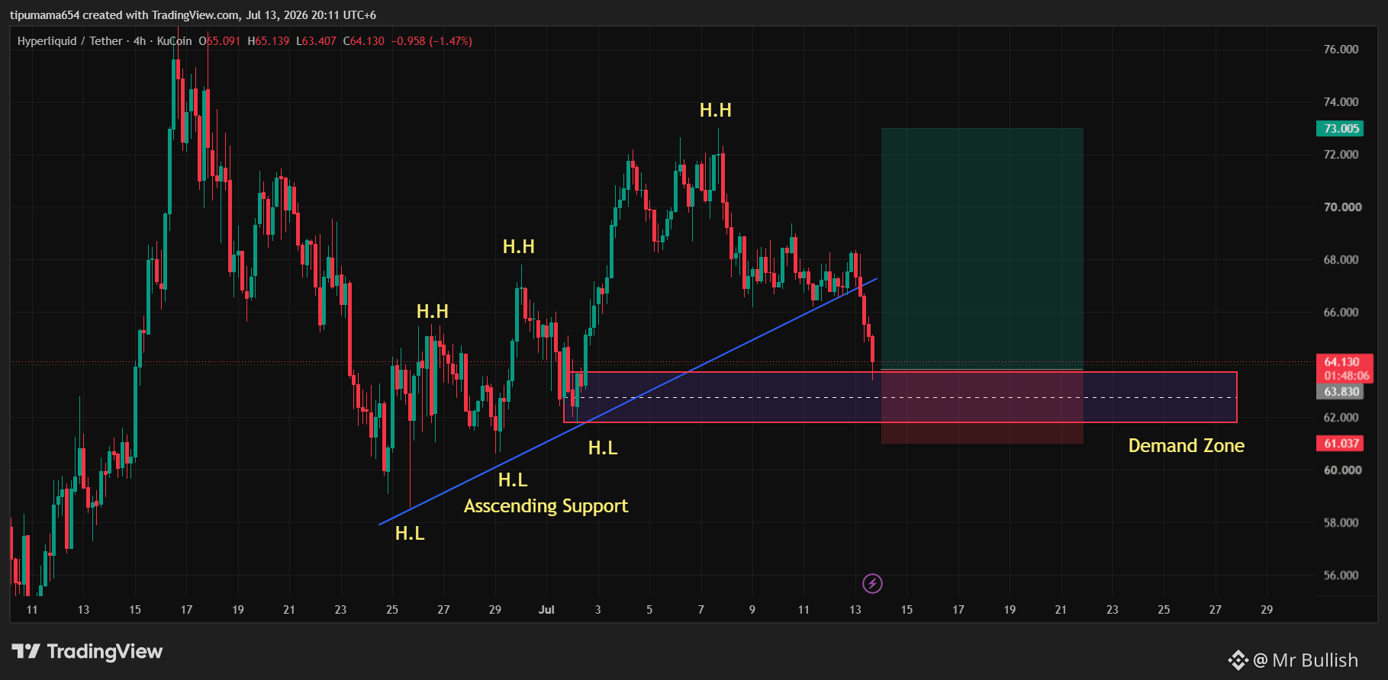Image resolution: width=1388 pixels, height=680 pixels.
Task: Click the 68.000 price axis label
Action: coord(1341,260)
